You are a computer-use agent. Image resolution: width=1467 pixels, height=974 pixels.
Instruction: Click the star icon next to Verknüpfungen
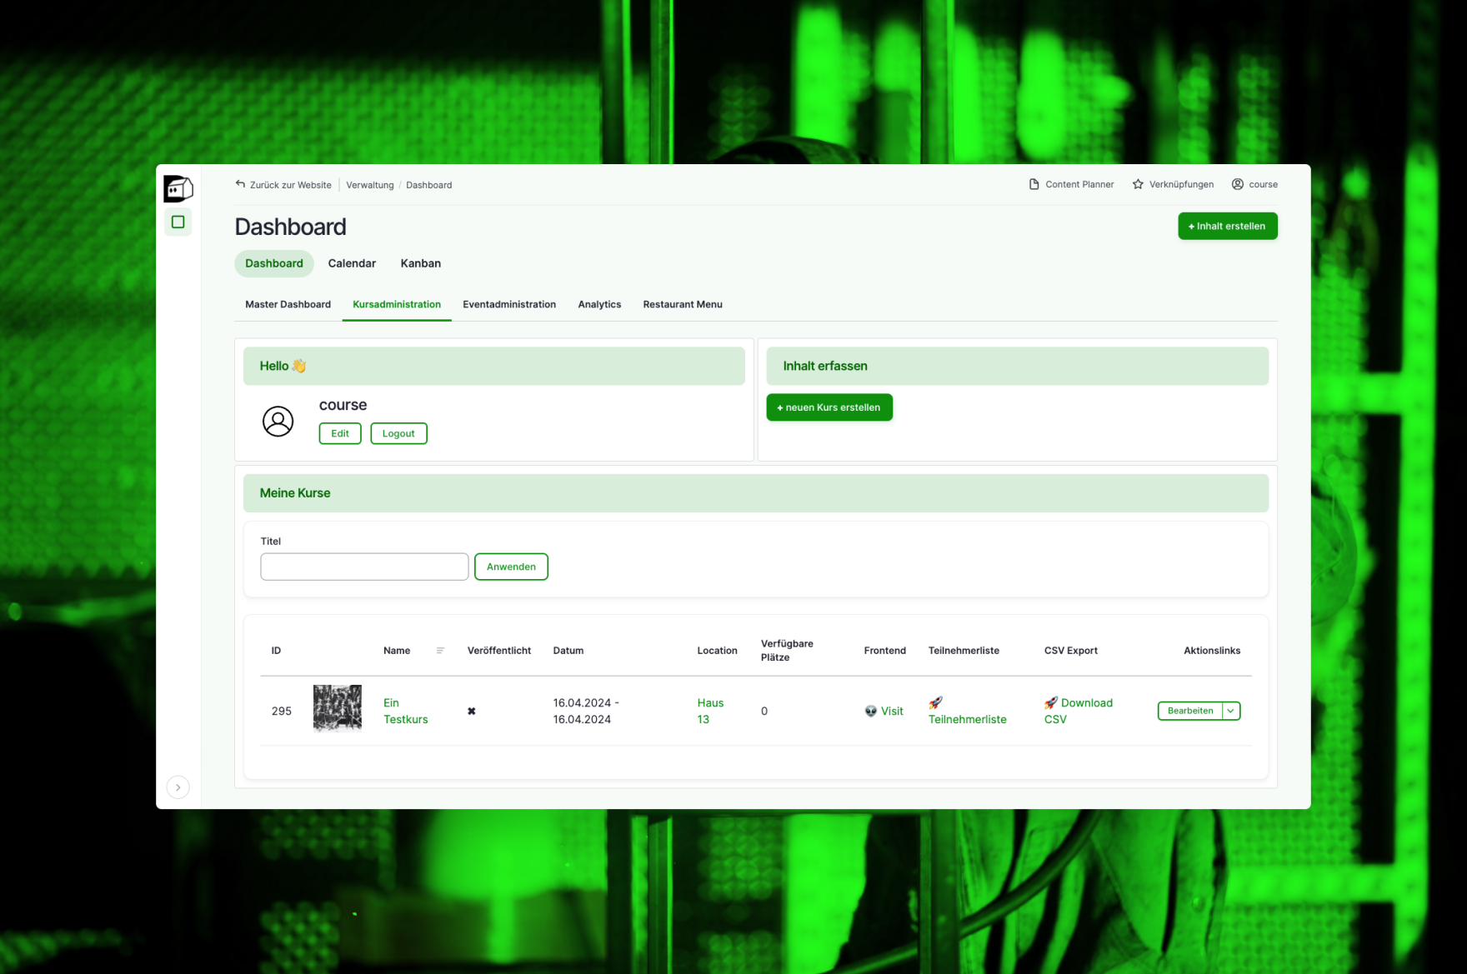[1138, 183]
